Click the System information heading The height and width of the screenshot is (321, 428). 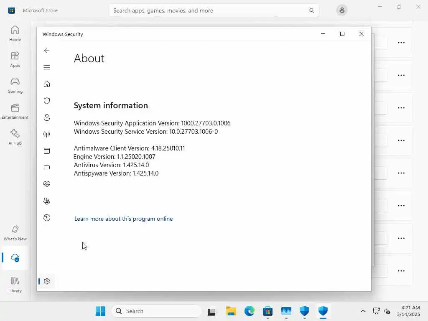tap(111, 105)
